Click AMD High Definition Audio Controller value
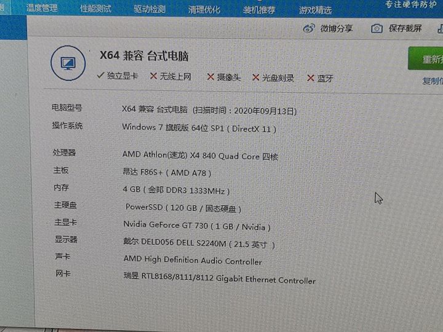 tap(193, 260)
